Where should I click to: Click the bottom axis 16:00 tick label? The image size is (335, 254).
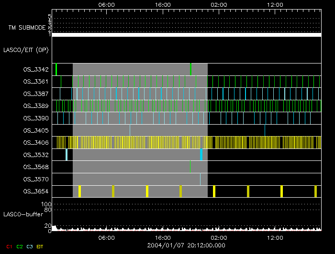(x=163, y=237)
